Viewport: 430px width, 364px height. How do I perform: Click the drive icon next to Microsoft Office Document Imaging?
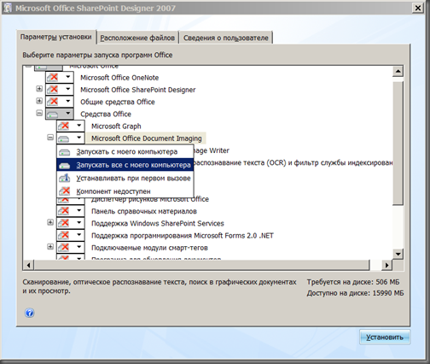coord(64,138)
